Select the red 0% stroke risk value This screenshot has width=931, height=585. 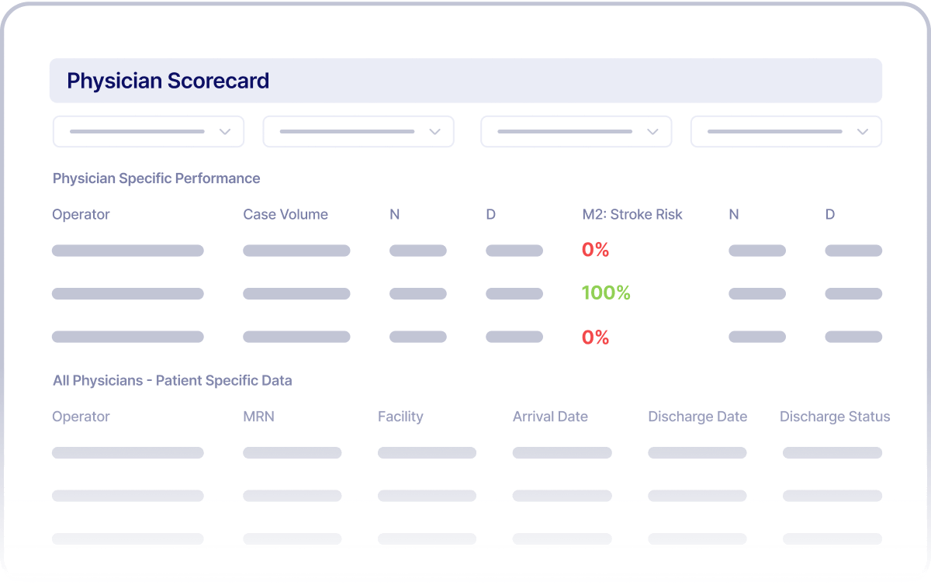click(x=597, y=250)
